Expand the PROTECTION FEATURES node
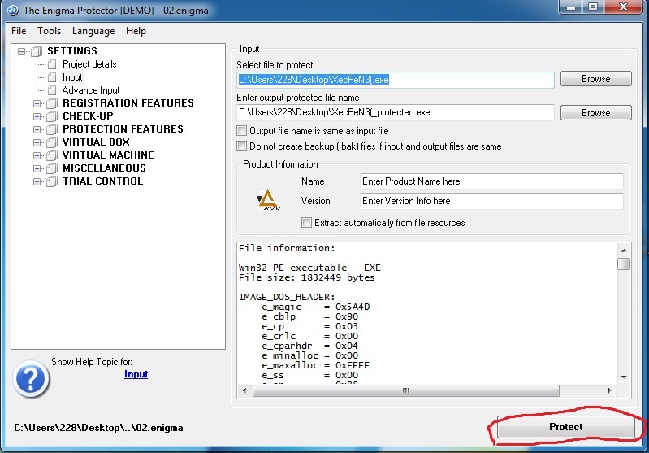 (x=37, y=130)
